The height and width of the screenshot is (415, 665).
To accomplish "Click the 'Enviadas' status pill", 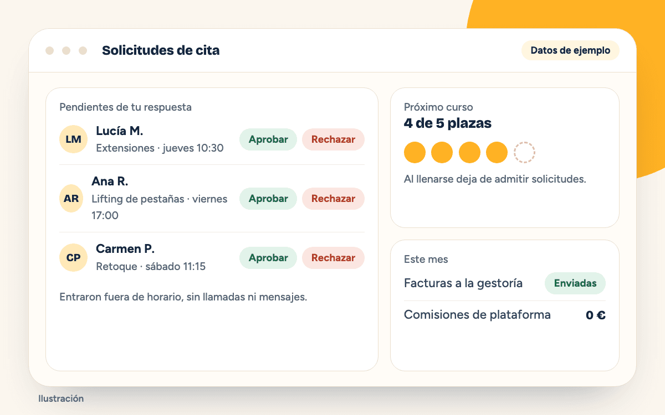I will pos(575,283).
